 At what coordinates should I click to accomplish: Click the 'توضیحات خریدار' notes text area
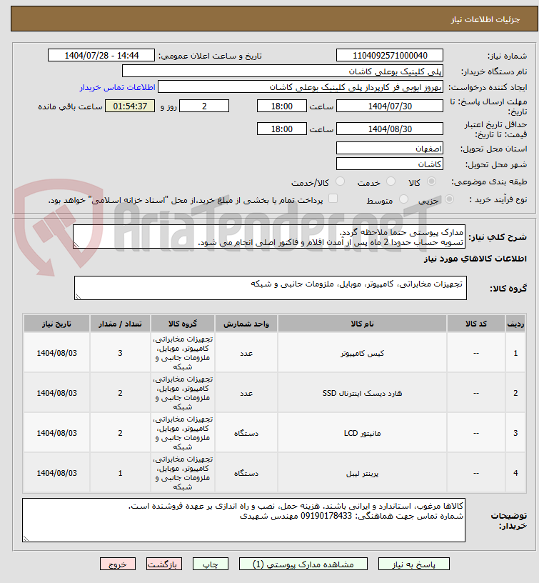click(x=243, y=520)
